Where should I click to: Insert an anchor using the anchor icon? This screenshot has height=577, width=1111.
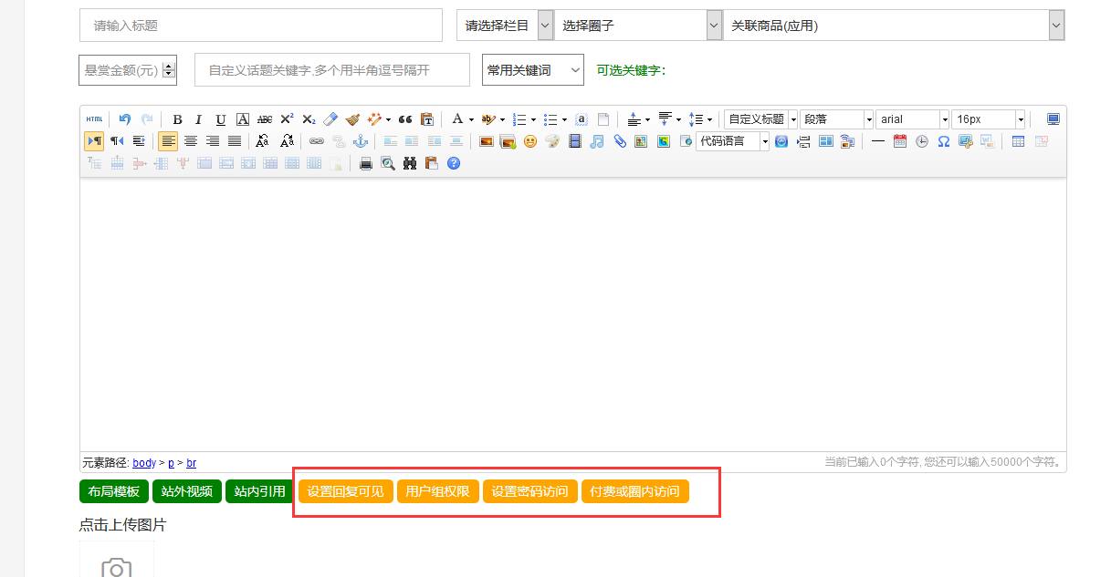361,141
